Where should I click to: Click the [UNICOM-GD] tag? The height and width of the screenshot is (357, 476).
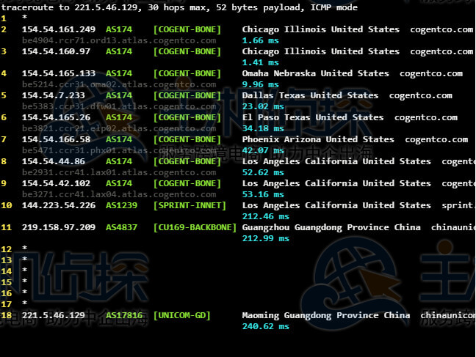(181, 315)
